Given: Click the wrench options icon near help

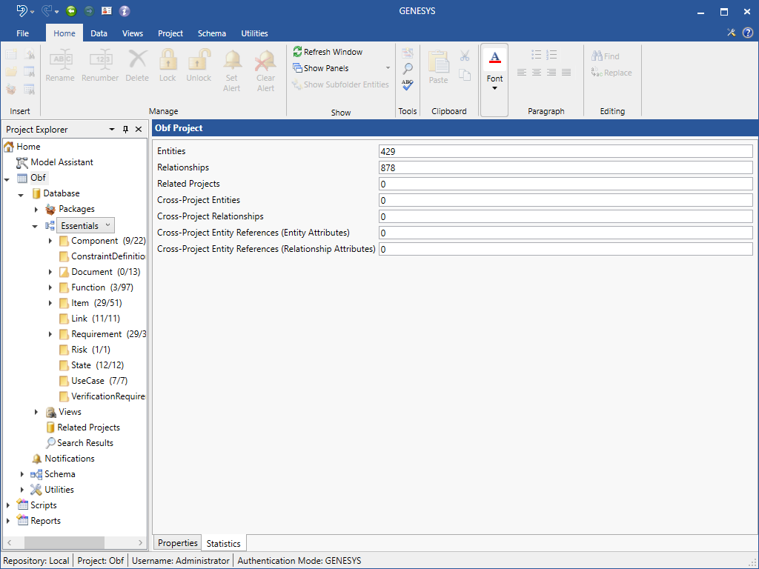Looking at the screenshot, I should [x=731, y=33].
